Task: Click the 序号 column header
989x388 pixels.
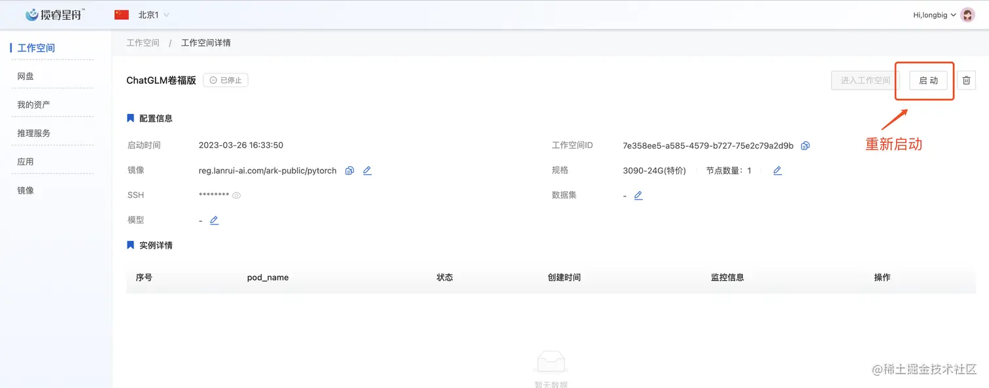Action: 144,277
